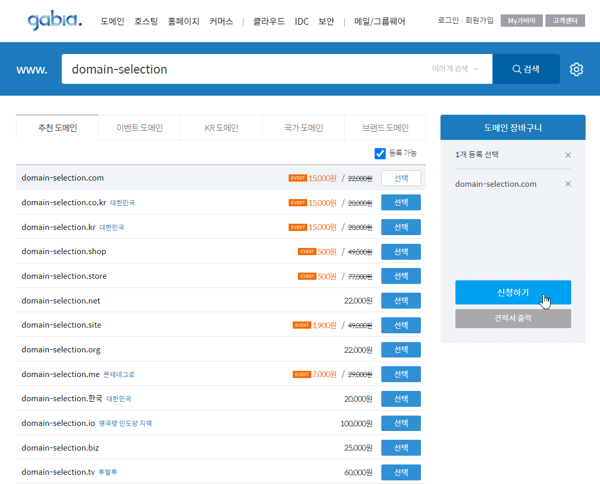Open 고객센터 button
600x484 pixels.
pyautogui.click(x=565, y=21)
